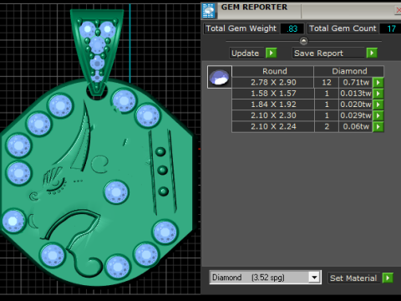Screen dimensions: 401x301
Task: Click the green arrow next to Update
Action: click(x=271, y=53)
